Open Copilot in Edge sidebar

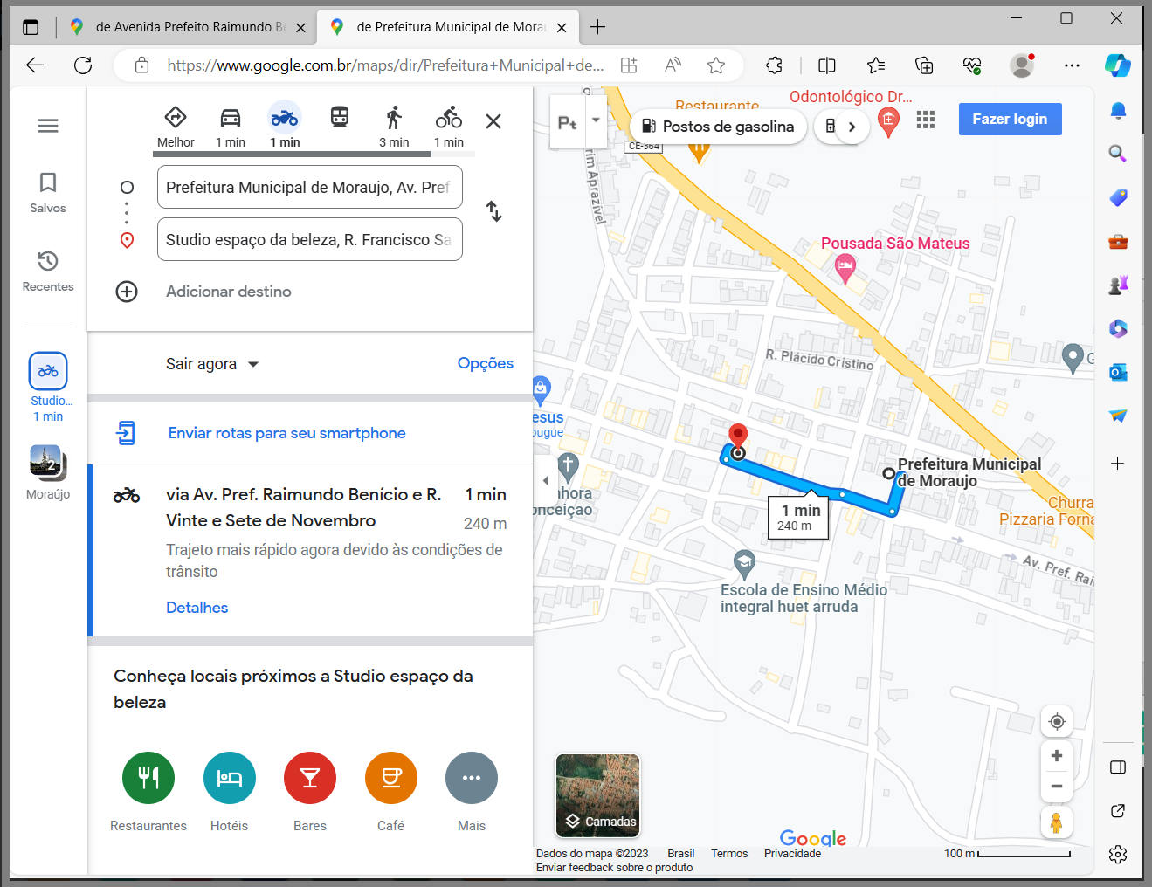click(x=1118, y=65)
